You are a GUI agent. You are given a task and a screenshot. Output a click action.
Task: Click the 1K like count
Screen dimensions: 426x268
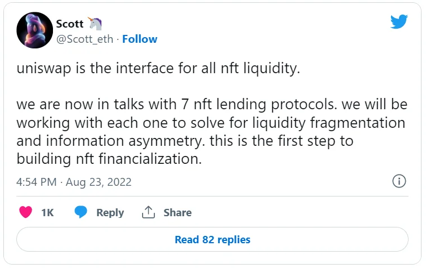pos(47,212)
